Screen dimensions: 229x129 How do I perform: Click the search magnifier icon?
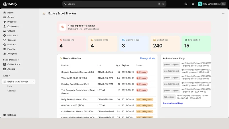tap(66, 4)
